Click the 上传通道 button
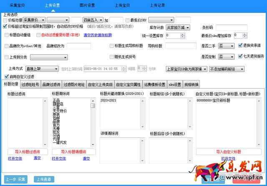Image resolution: width=267 pixels, height=186 pixels. [44, 179]
